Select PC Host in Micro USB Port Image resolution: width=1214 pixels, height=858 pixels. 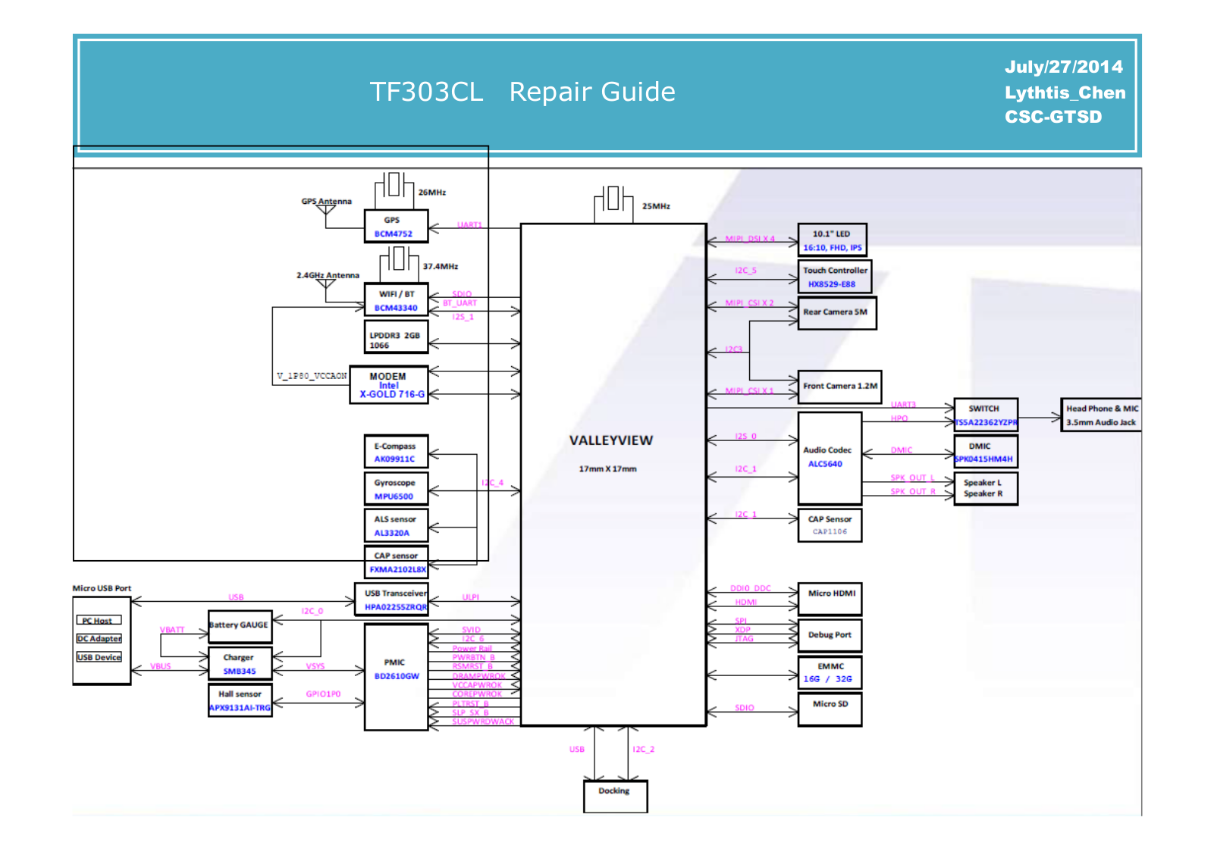point(99,621)
